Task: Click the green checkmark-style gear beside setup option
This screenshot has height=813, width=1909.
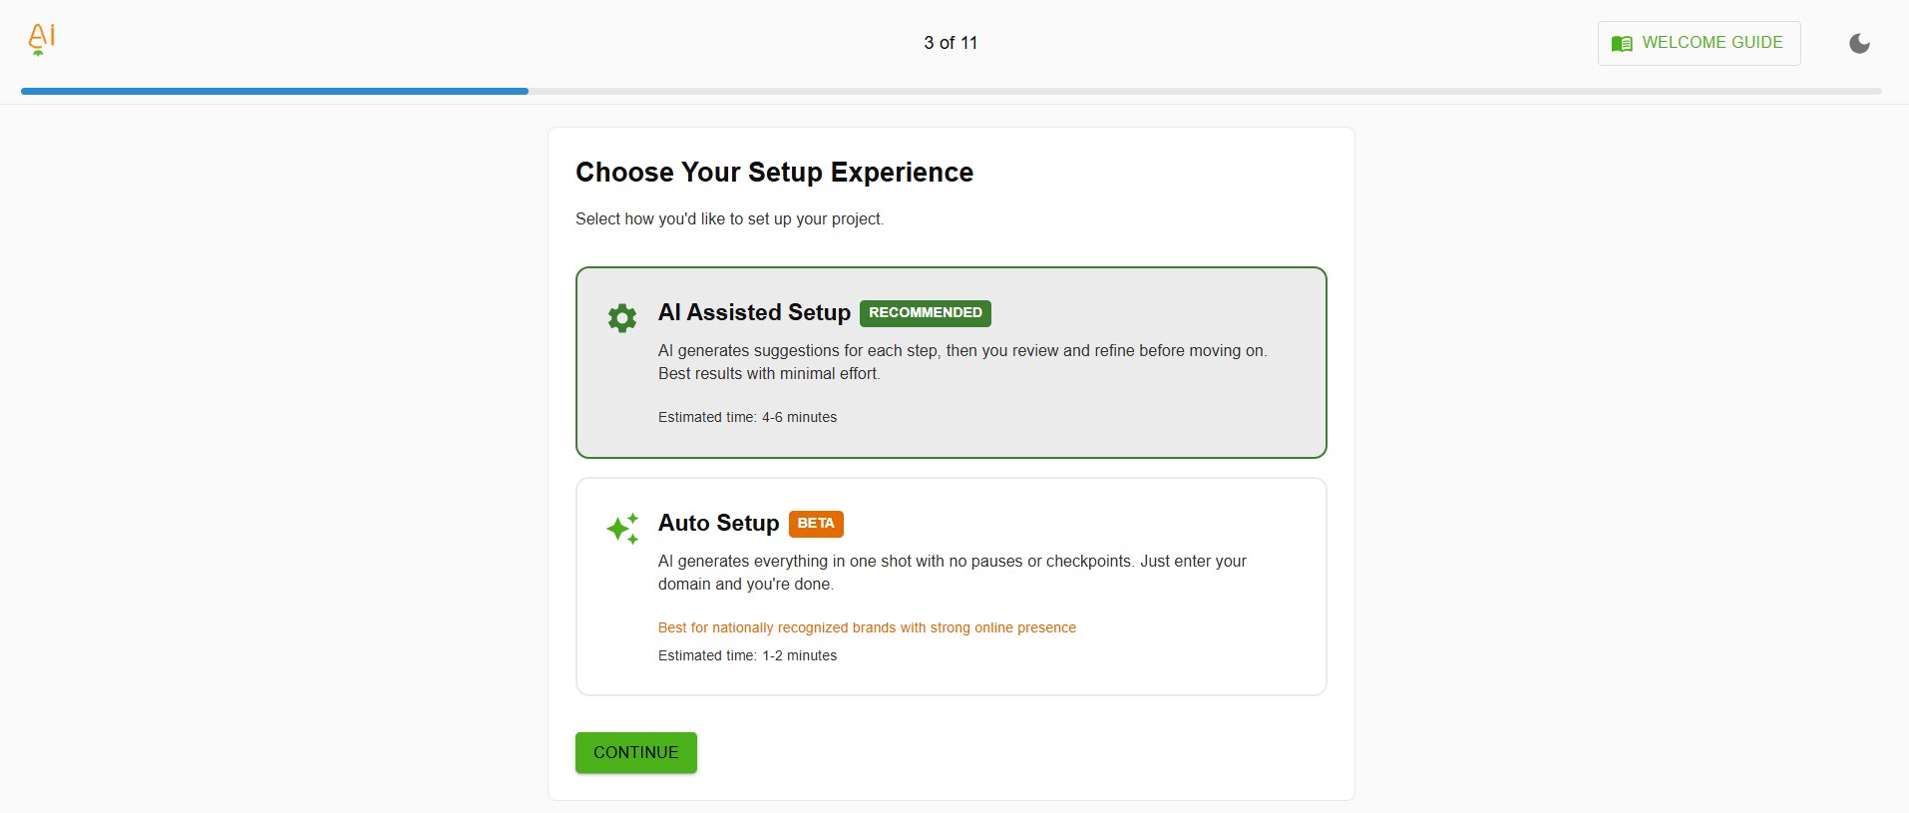Action: tap(621, 317)
